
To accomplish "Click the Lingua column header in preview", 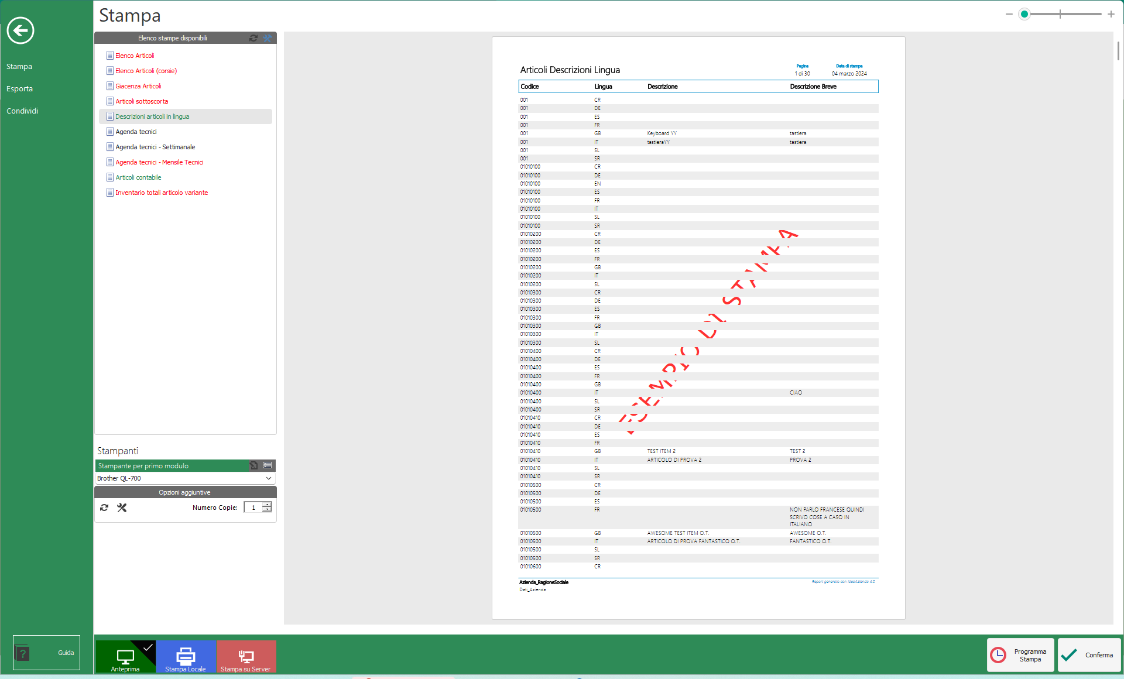I will pos(603,87).
